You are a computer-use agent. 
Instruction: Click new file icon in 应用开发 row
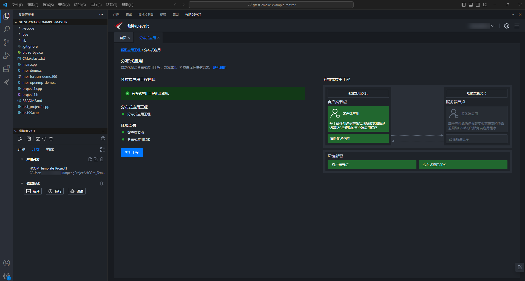pos(90,159)
